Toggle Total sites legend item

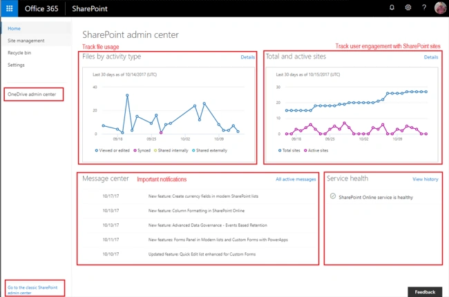click(289, 150)
